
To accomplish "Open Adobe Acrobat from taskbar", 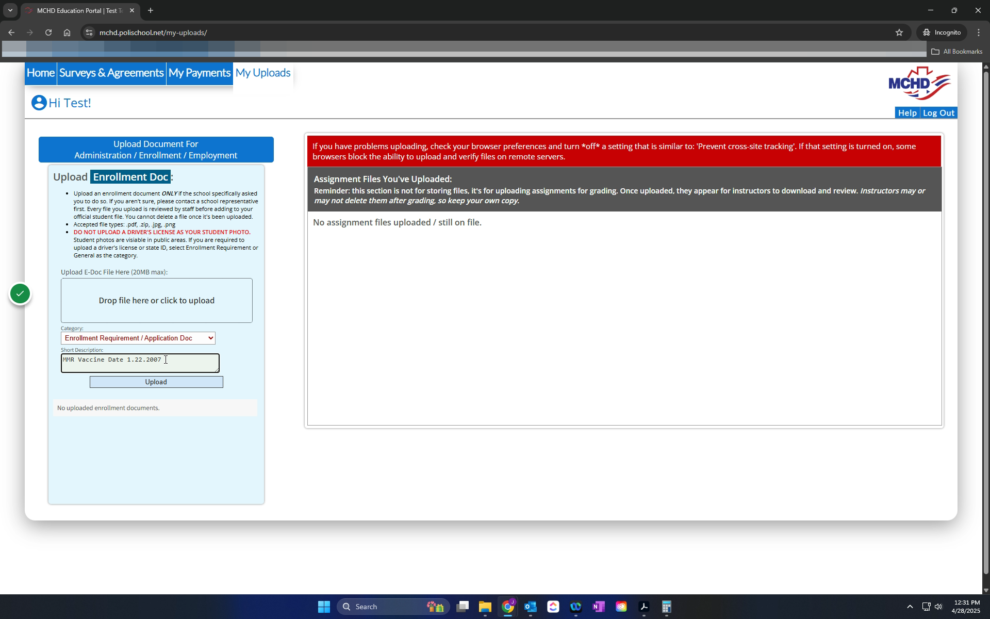I will pos(644,607).
